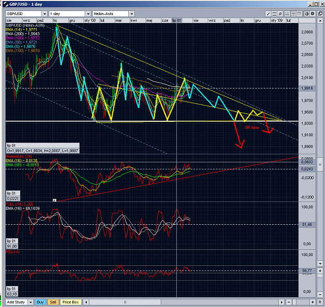Click the Add Study box
325x307 pixels.
click(17, 302)
